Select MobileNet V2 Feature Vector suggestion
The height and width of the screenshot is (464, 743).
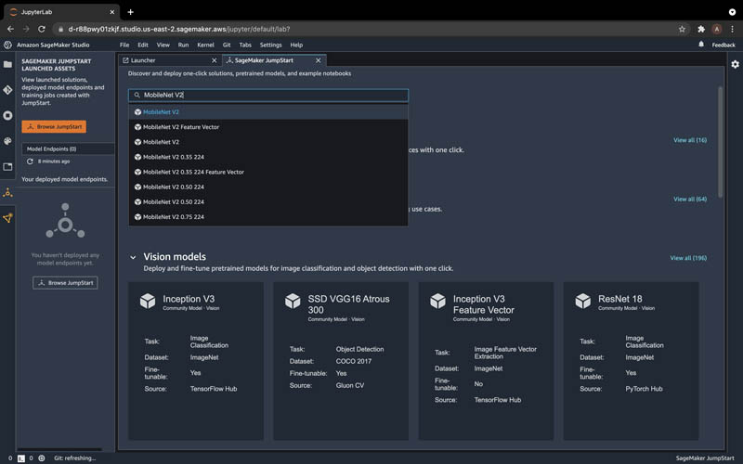tap(268, 127)
